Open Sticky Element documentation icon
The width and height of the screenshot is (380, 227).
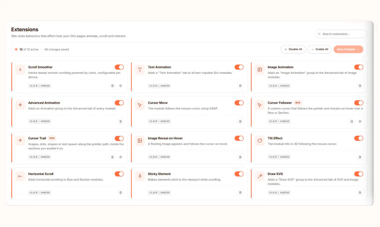[x=240, y=192]
